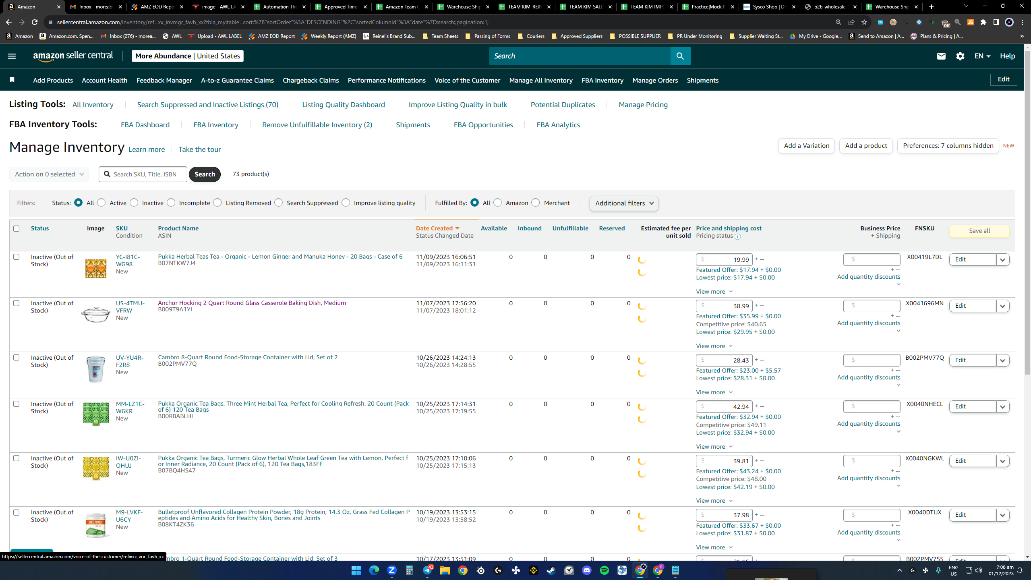Open Feedback Manager menu item

[x=164, y=80]
